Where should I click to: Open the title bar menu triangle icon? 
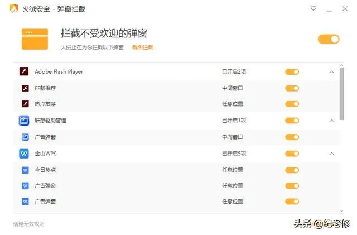click(313, 9)
